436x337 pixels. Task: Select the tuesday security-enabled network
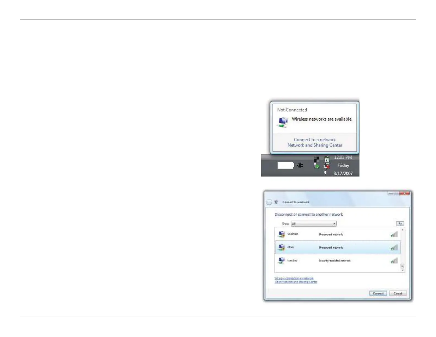[338, 260]
